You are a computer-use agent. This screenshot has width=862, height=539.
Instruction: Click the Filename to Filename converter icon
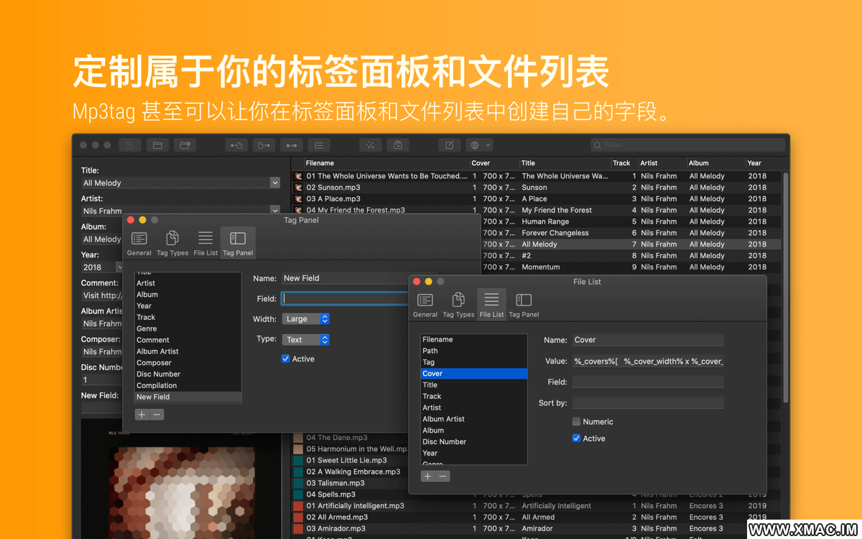(292, 145)
